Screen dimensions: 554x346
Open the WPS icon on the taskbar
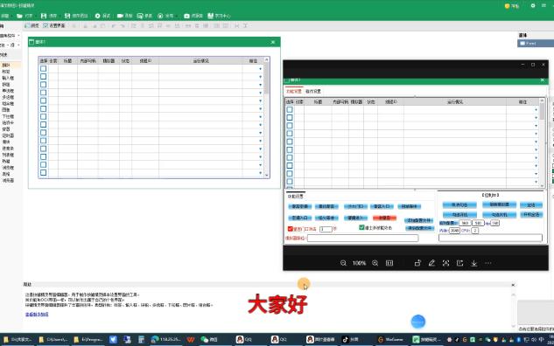(191, 339)
